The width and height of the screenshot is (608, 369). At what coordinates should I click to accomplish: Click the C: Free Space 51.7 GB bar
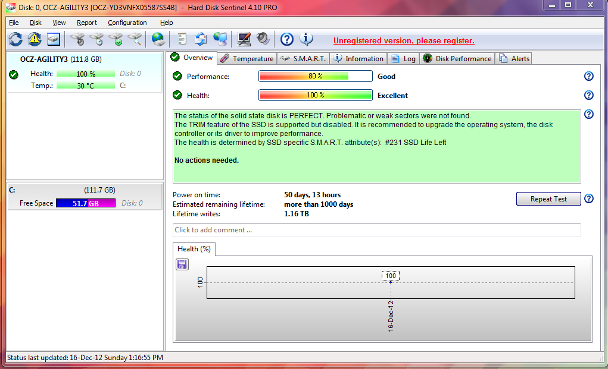(x=86, y=203)
